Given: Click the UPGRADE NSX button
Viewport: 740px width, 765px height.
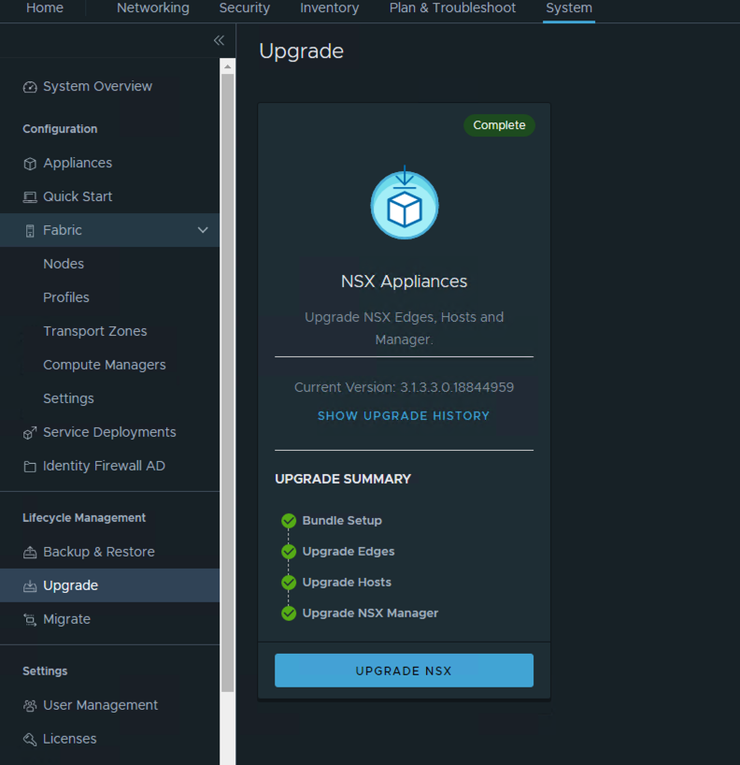Looking at the screenshot, I should (405, 671).
